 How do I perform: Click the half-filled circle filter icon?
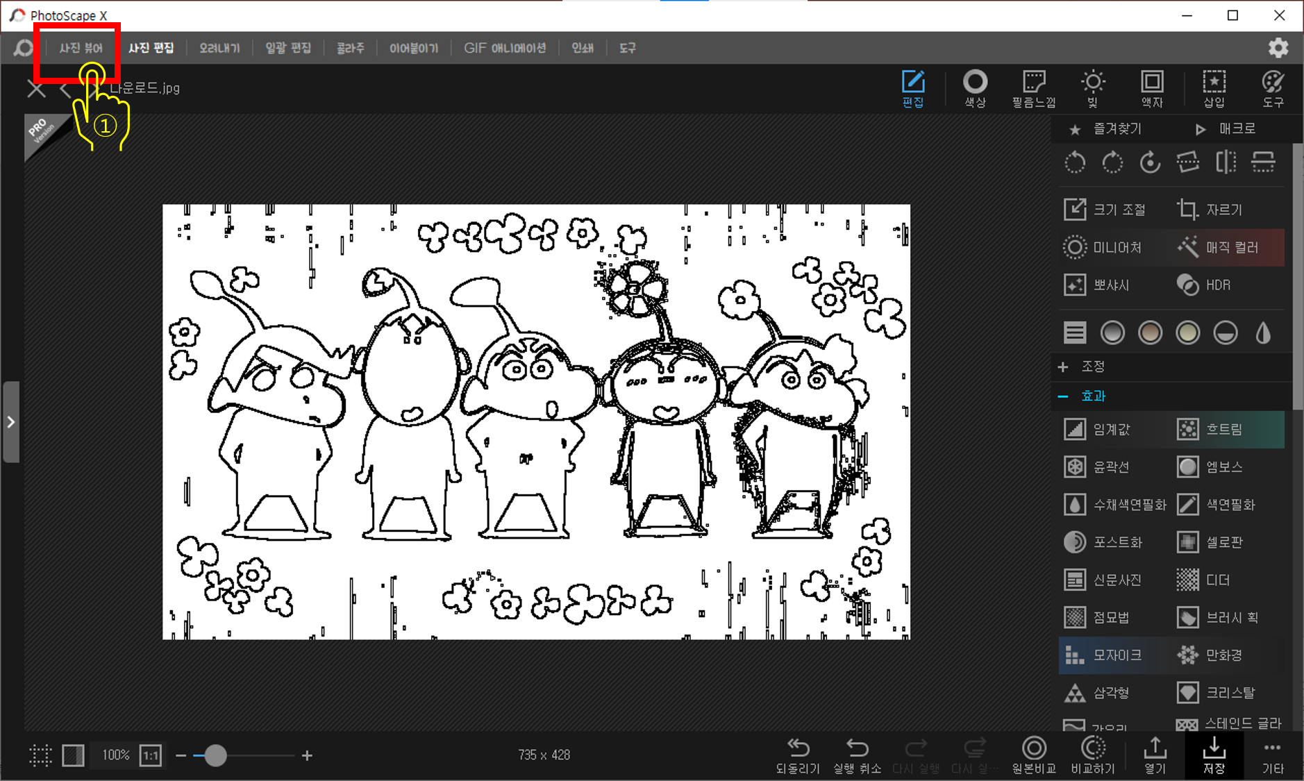pyautogui.click(x=1226, y=333)
